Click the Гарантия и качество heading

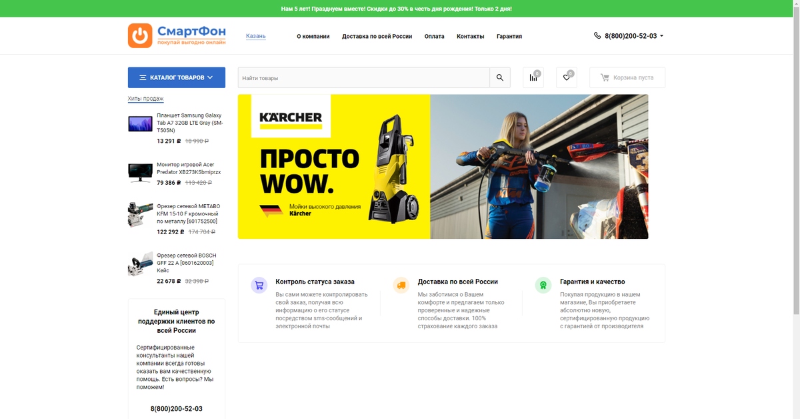point(592,282)
